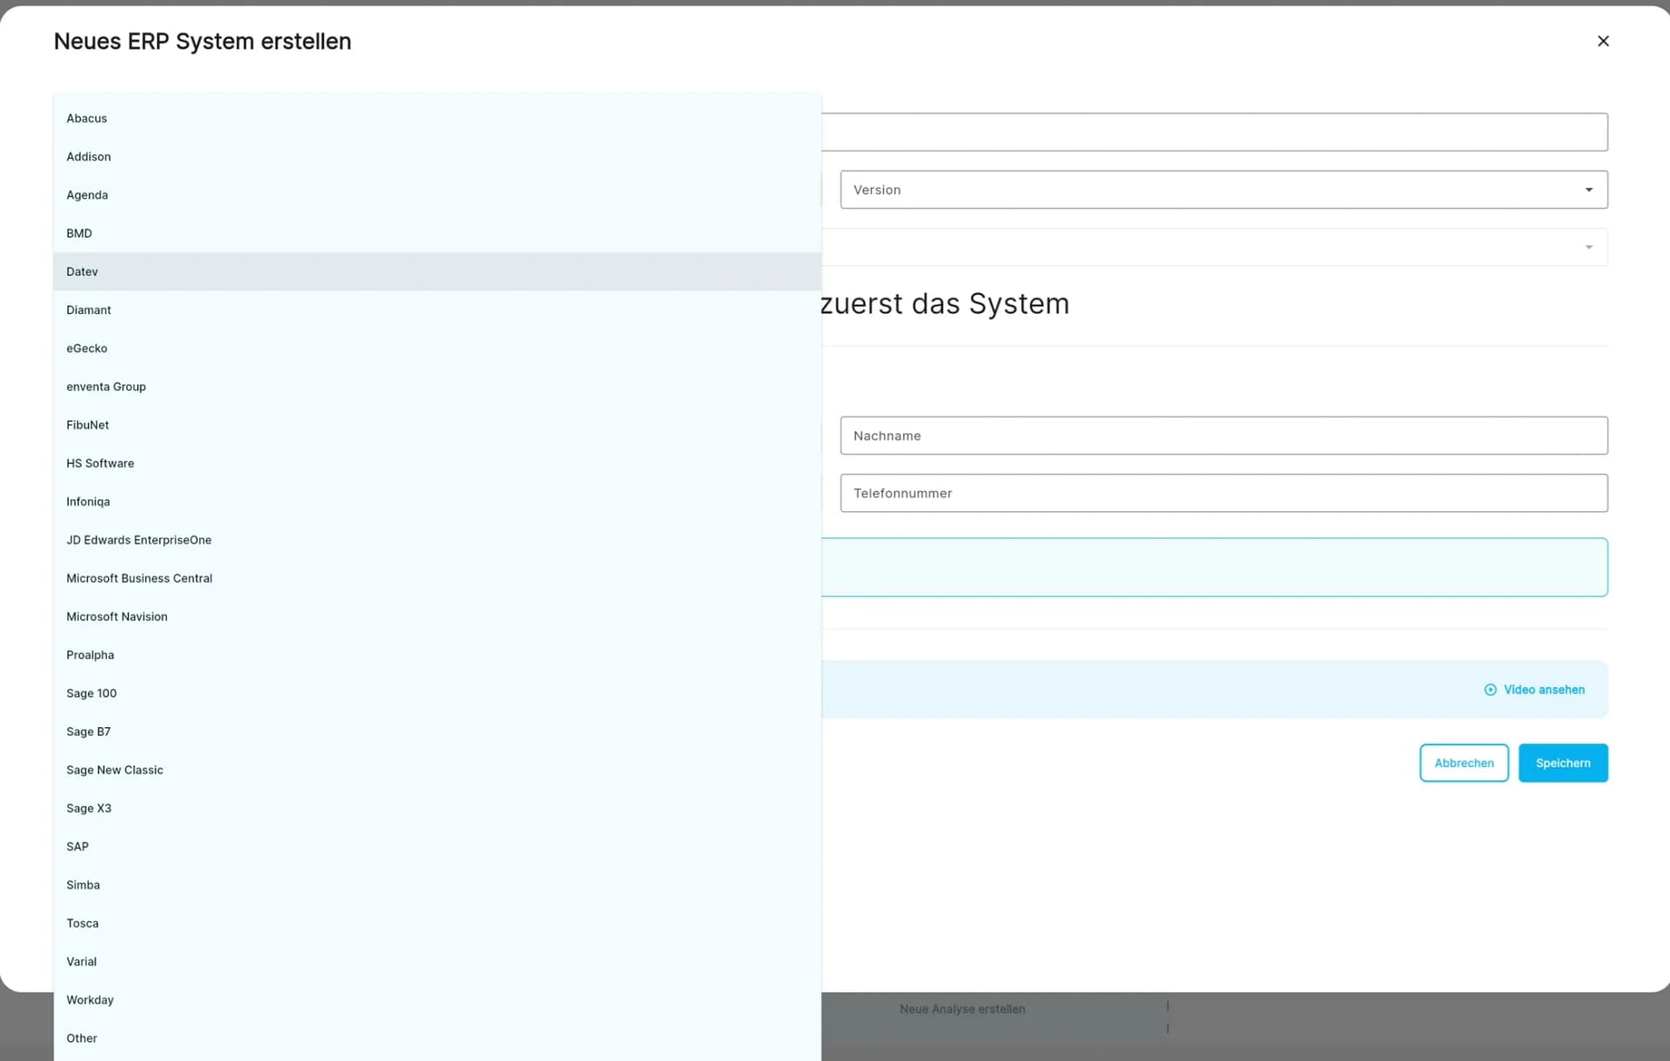Screen dimensions: 1670x1061
Task: Select JD Edwards EnterpriseOne option
Action: [x=438, y=539]
